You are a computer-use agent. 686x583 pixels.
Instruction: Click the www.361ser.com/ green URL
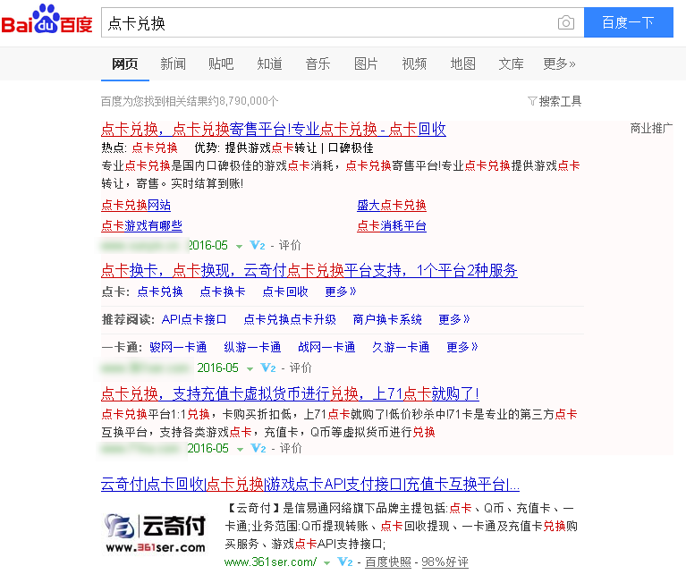pos(270,562)
